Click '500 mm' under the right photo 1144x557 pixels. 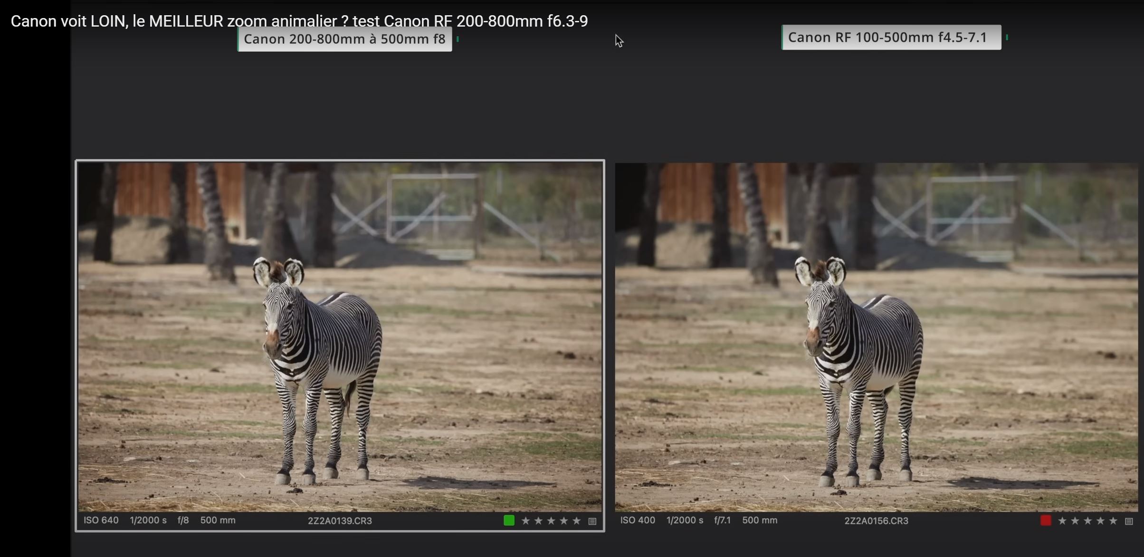tap(760, 520)
